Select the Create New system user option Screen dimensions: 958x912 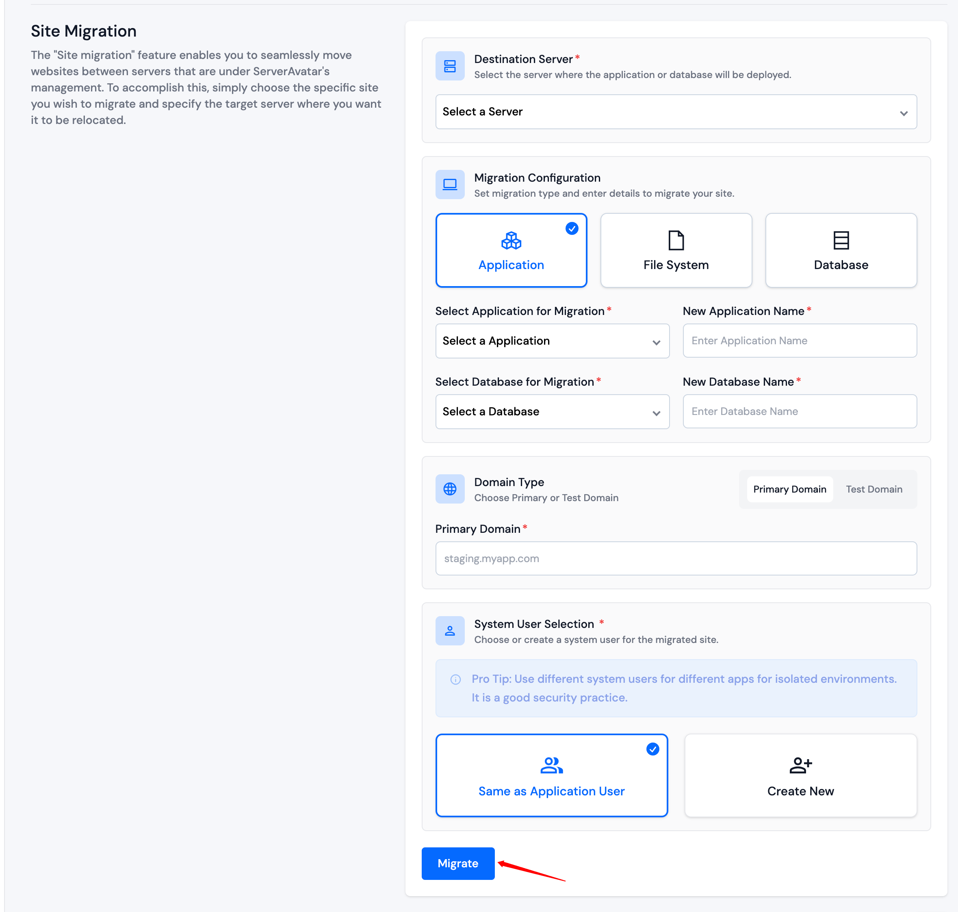[800, 775]
